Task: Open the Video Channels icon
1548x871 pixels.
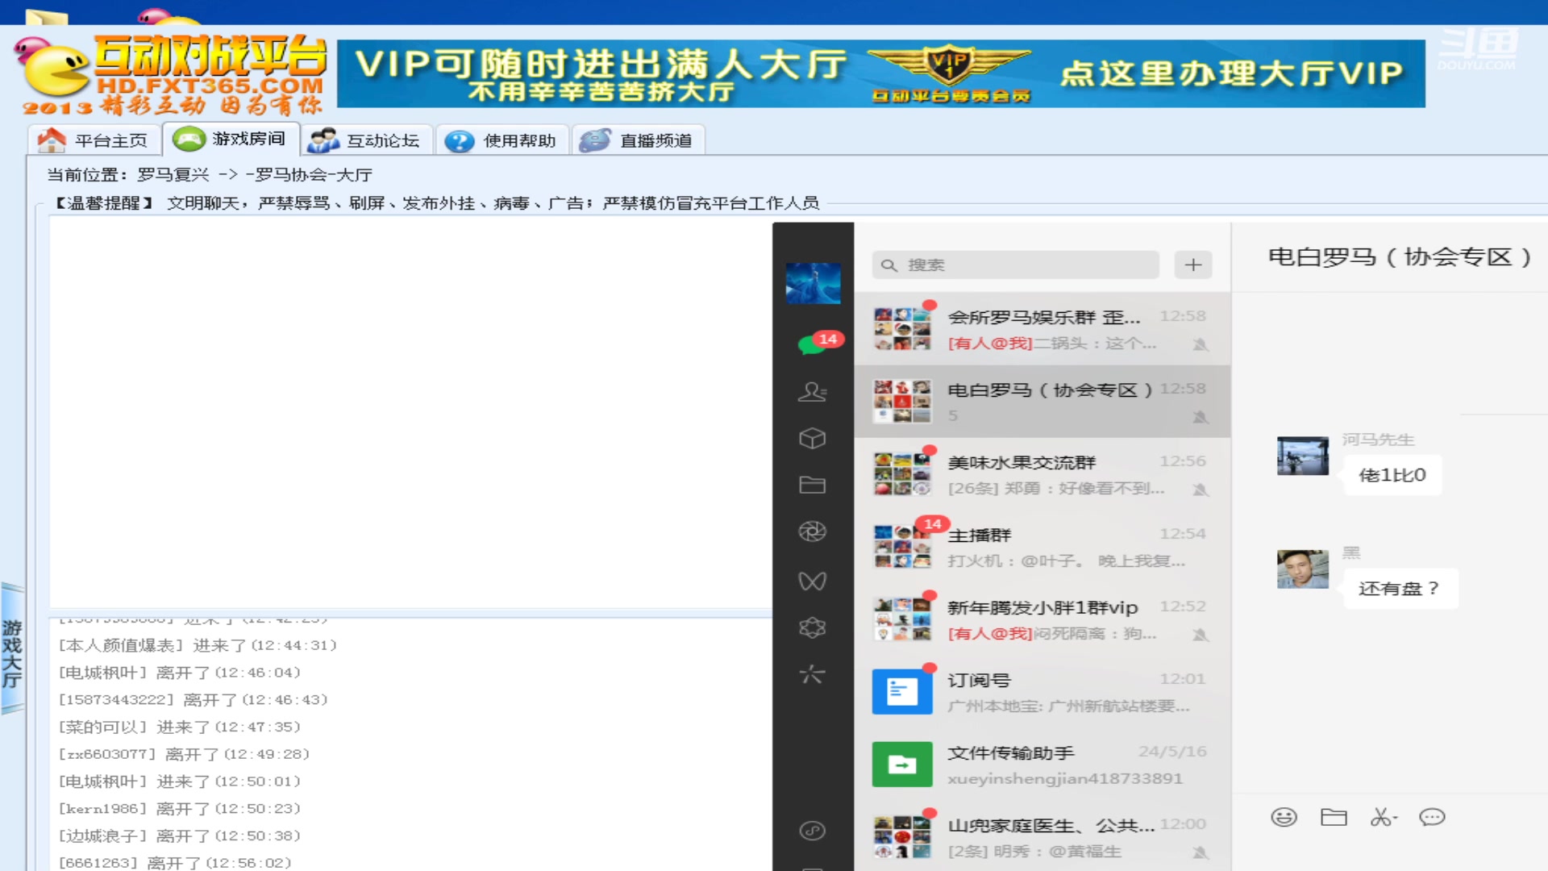Action: 813,580
